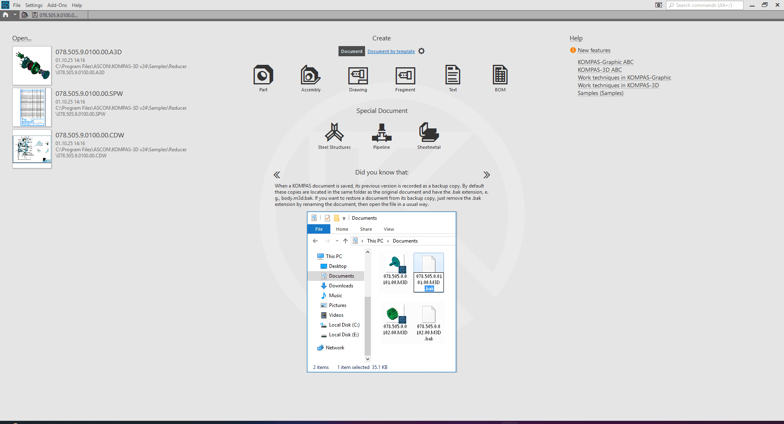Open recent file 078.505.9.0100.00.CDW by name

pyautogui.click(x=90, y=135)
